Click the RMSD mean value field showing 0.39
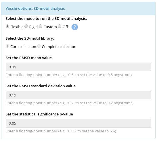 (78, 67)
